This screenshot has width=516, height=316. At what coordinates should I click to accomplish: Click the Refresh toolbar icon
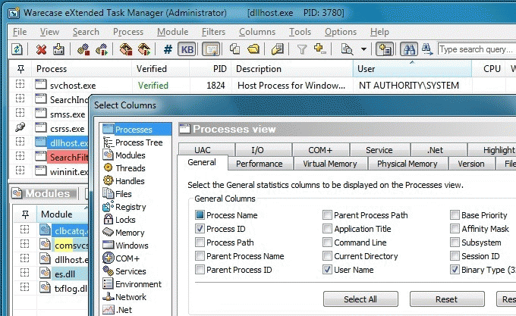[x=17, y=49]
